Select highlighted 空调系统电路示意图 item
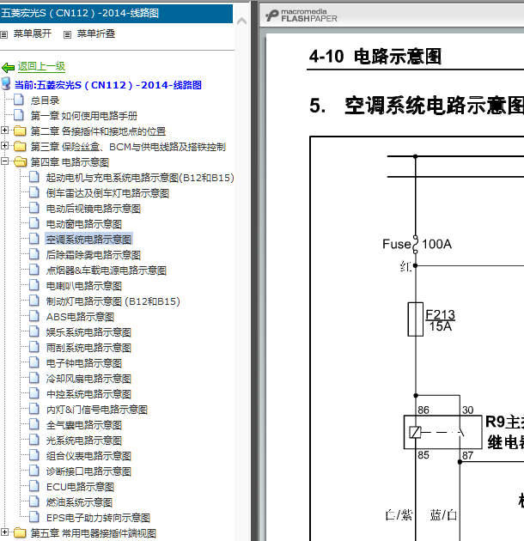This screenshot has width=524, height=541. (88, 240)
